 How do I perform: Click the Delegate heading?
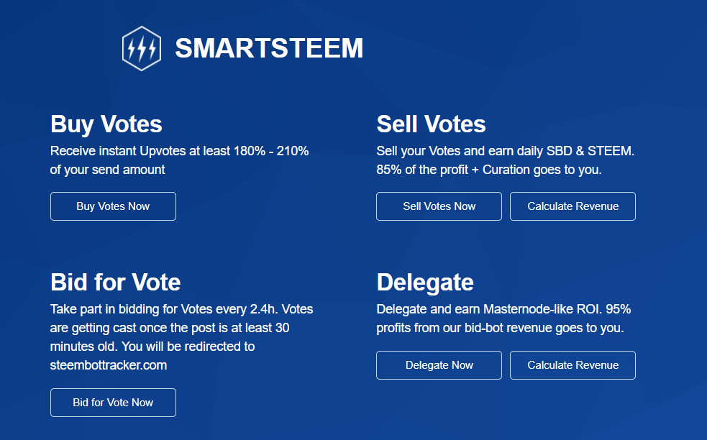425,282
